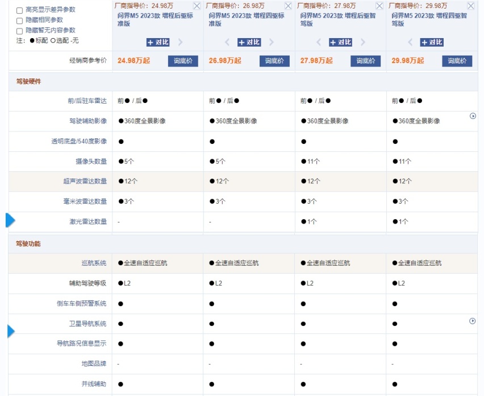This screenshot has width=484, height=396.
Task: Remove the 27.98万 增程后驱智驾版 column
Action: point(379,6)
